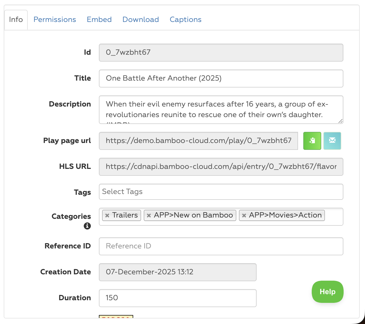Click the Duration field
The height and width of the screenshot is (324, 365).
(177, 298)
